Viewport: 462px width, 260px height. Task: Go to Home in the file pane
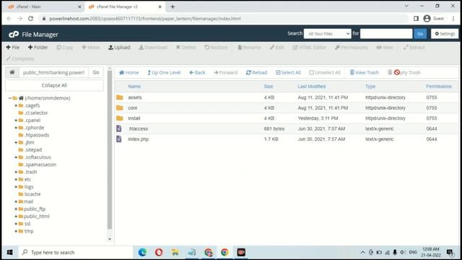[128, 72]
